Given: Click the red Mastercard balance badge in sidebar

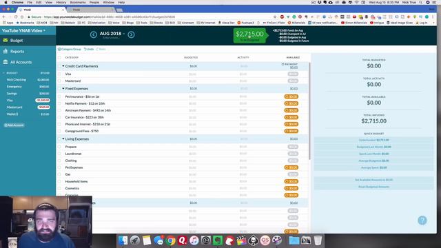Looking at the screenshot, I should [43, 107].
